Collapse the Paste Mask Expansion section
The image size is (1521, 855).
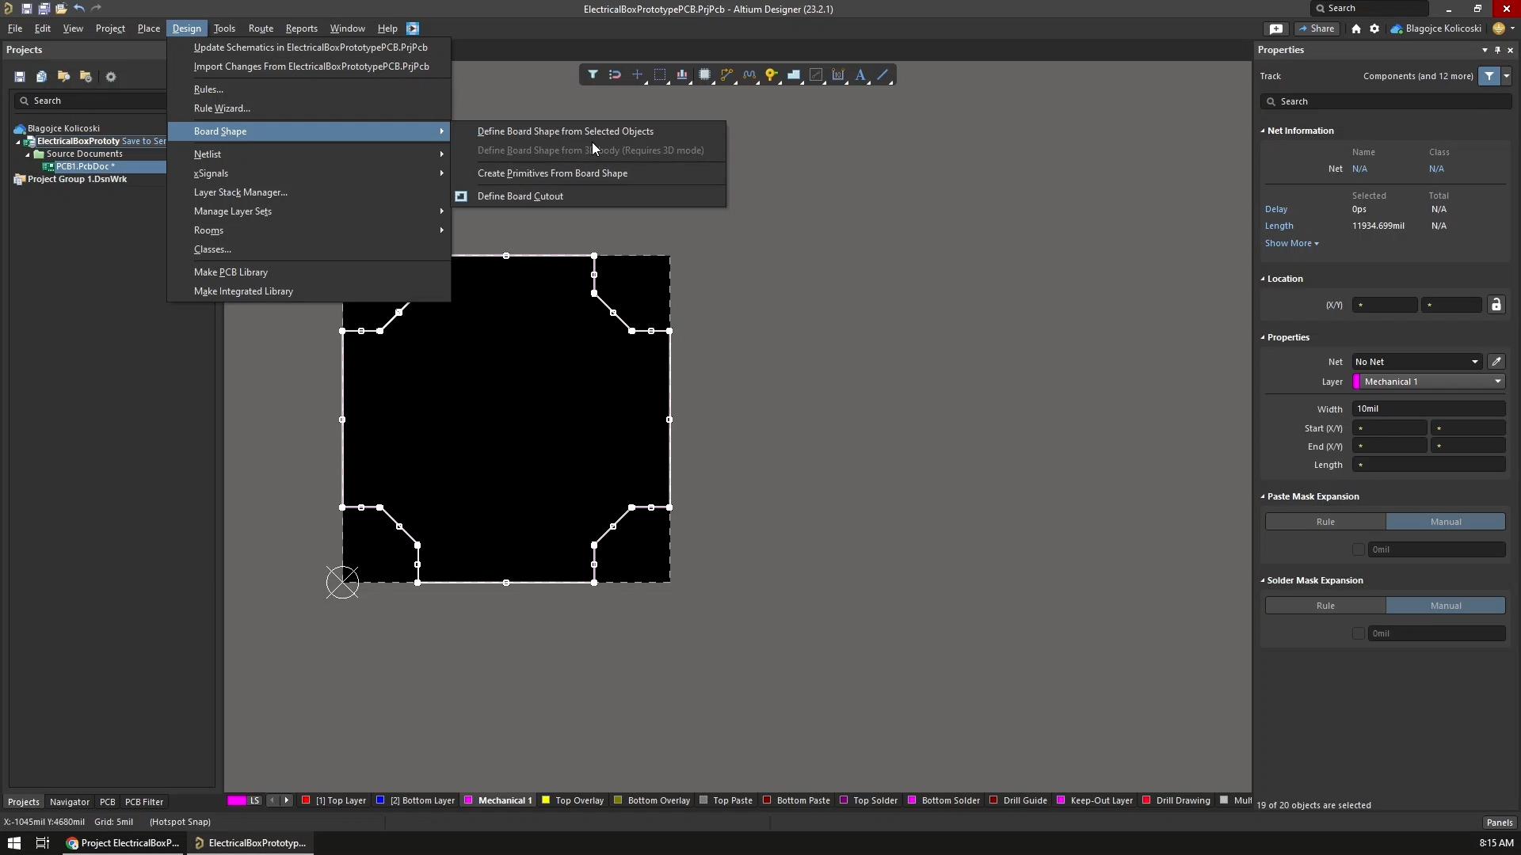click(1262, 496)
